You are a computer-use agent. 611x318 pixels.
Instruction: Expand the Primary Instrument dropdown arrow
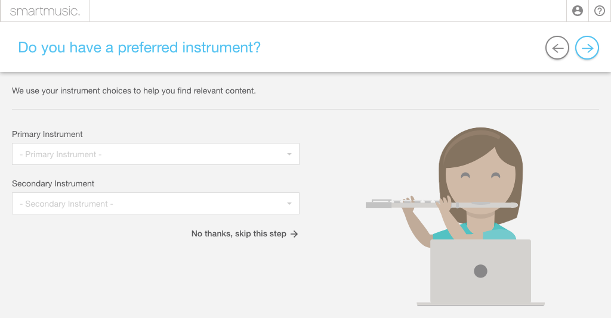point(289,154)
